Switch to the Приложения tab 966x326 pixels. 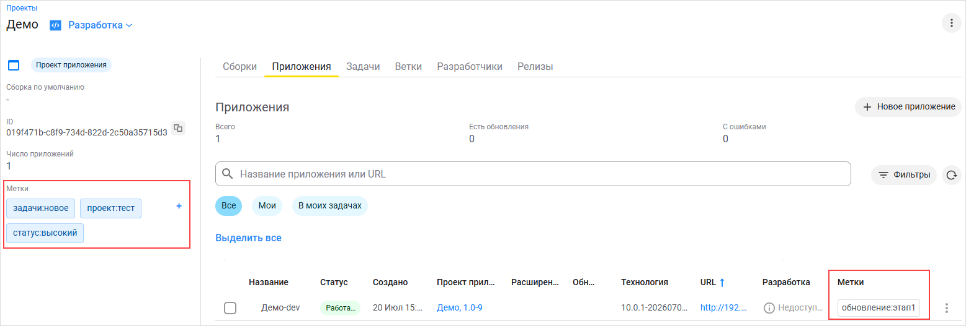tap(302, 66)
